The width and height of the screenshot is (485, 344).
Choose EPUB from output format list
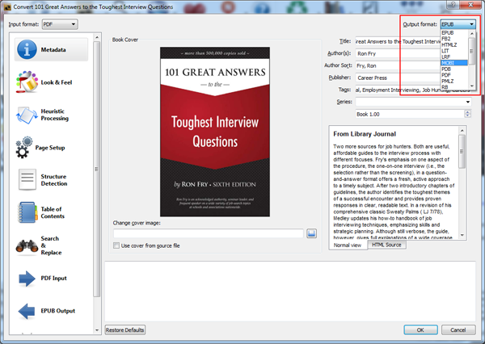454,33
